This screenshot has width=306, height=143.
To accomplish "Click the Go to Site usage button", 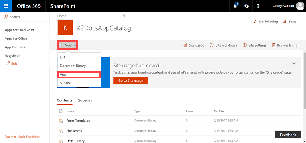I will tap(130, 80).
